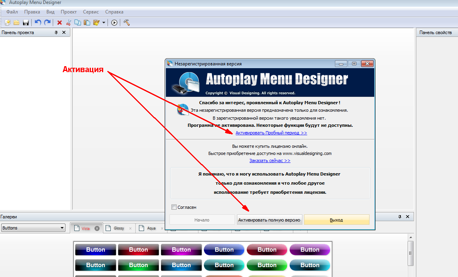Image resolution: width=458 pixels, height=277 pixels.
Task: Expand the paste options dropdown arrow
Action: (x=104, y=23)
